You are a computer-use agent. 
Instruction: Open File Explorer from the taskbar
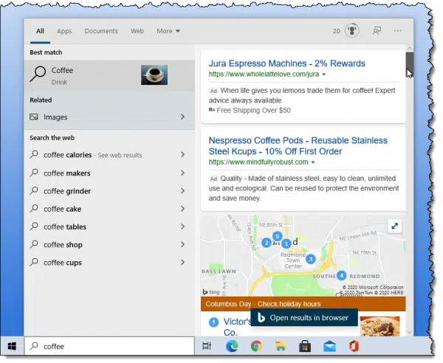[x=281, y=345]
